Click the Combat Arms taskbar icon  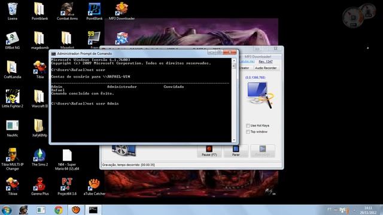click(x=23, y=210)
